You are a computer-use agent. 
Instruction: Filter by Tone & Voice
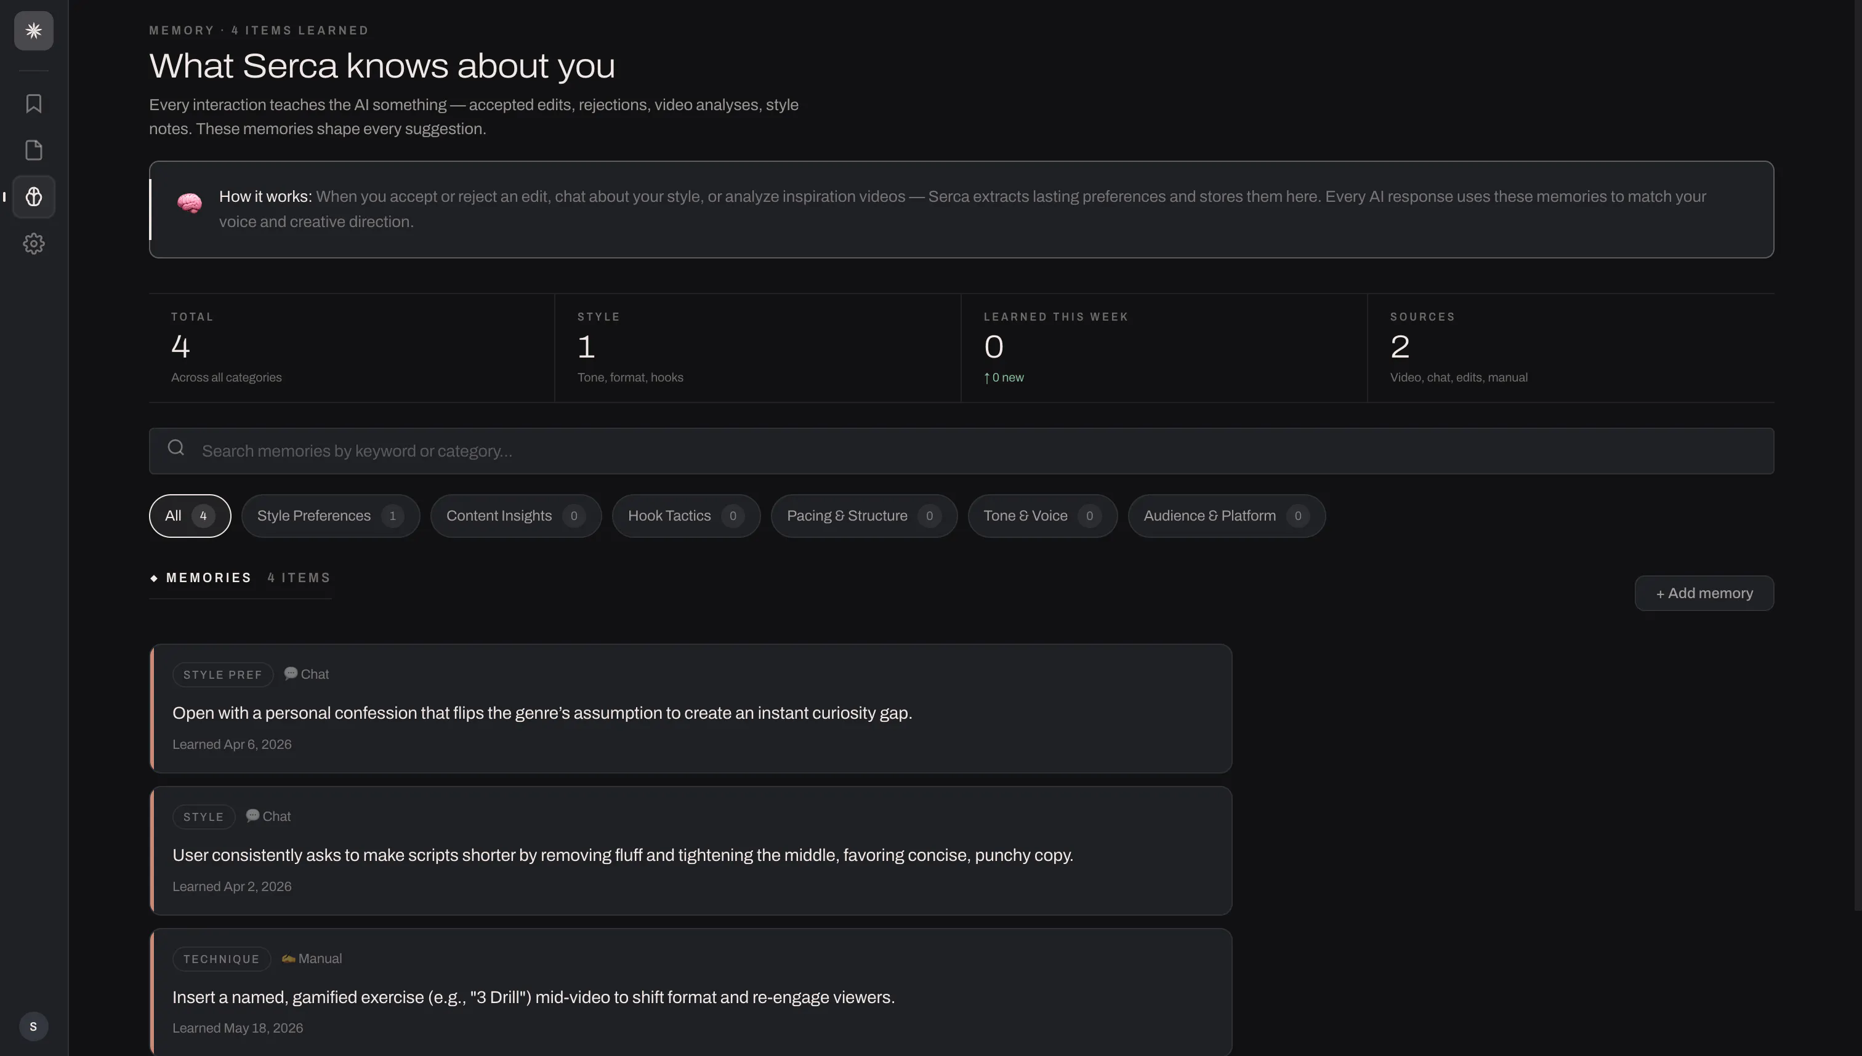pos(1042,516)
